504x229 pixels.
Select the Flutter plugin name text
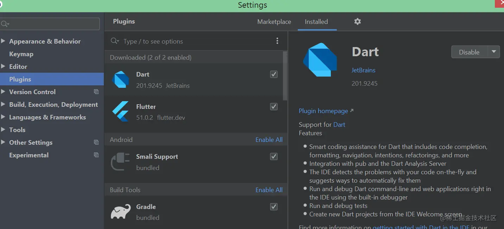click(x=146, y=107)
